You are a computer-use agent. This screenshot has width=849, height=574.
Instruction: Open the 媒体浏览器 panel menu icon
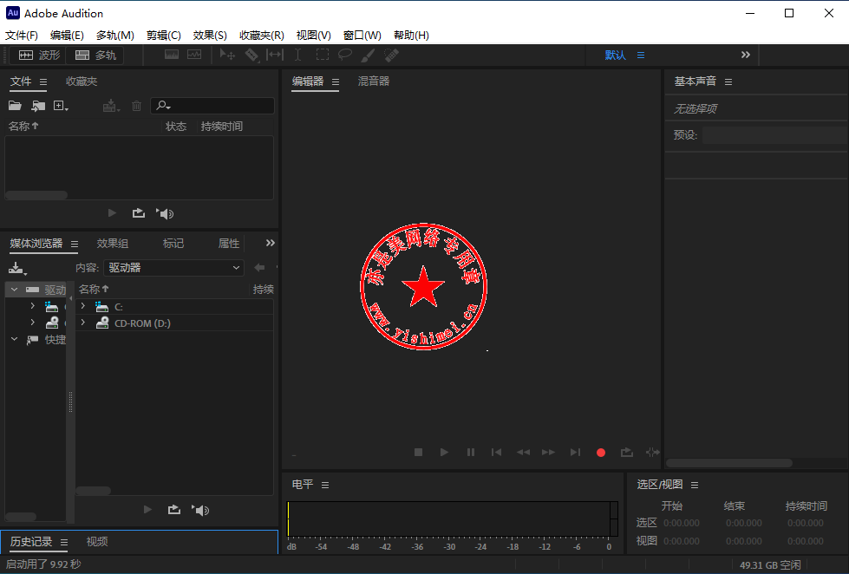tap(75, 244)
